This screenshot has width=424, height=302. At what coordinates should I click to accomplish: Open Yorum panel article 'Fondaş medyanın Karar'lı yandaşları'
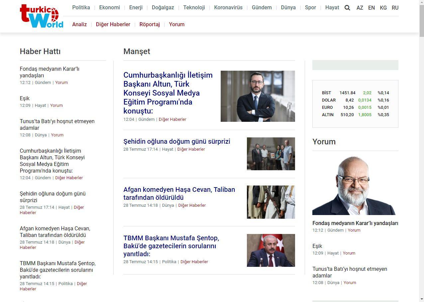[x=355, y=223]
